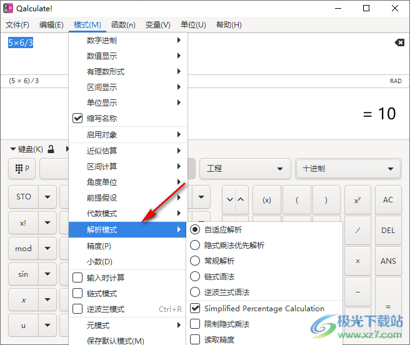The image size is (410, 345).
Task: Collapse the 键盘(K) keypad expander triangle
Action: pyautogui.click(x=12, y=149)
